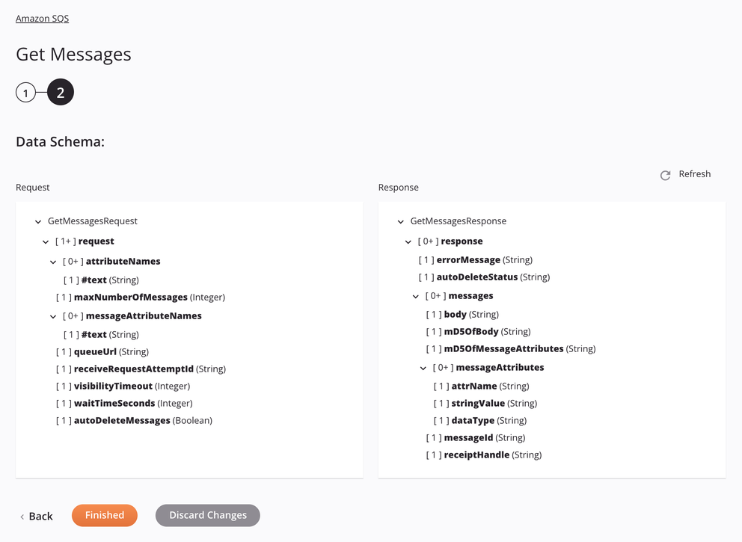
Task: Collapse the GetMessagesRequest root node
Action: pyautogui.click(x=38, y=222)
